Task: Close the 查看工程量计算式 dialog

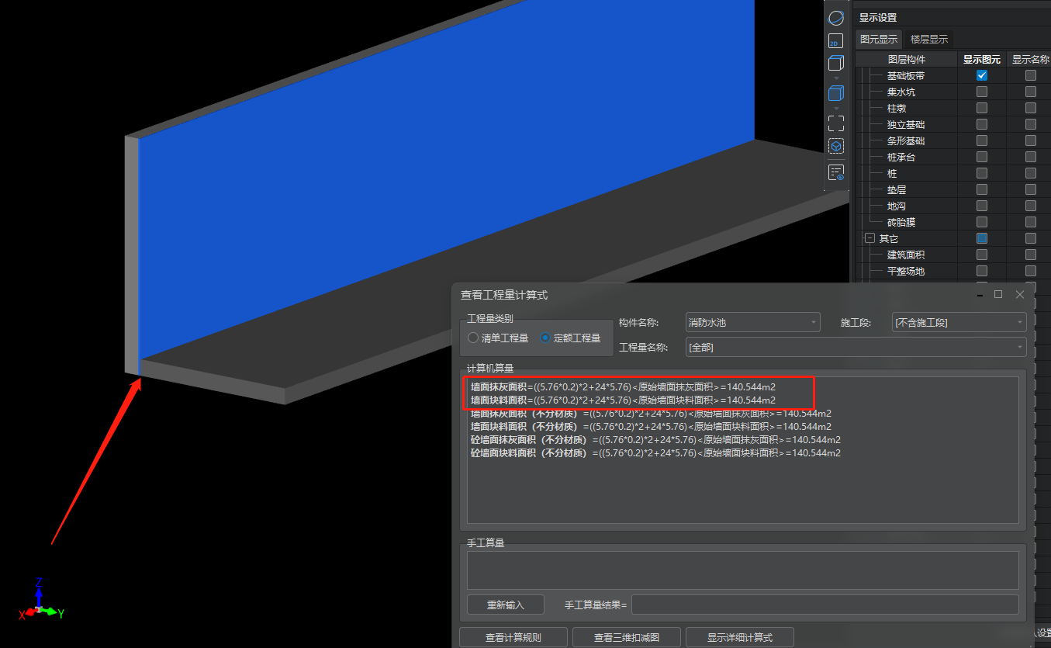Action: (1020, 294)
